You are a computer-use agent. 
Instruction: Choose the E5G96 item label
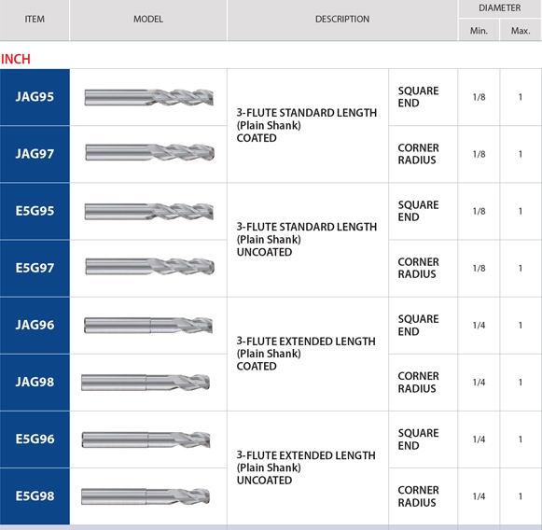pos(35,439)
